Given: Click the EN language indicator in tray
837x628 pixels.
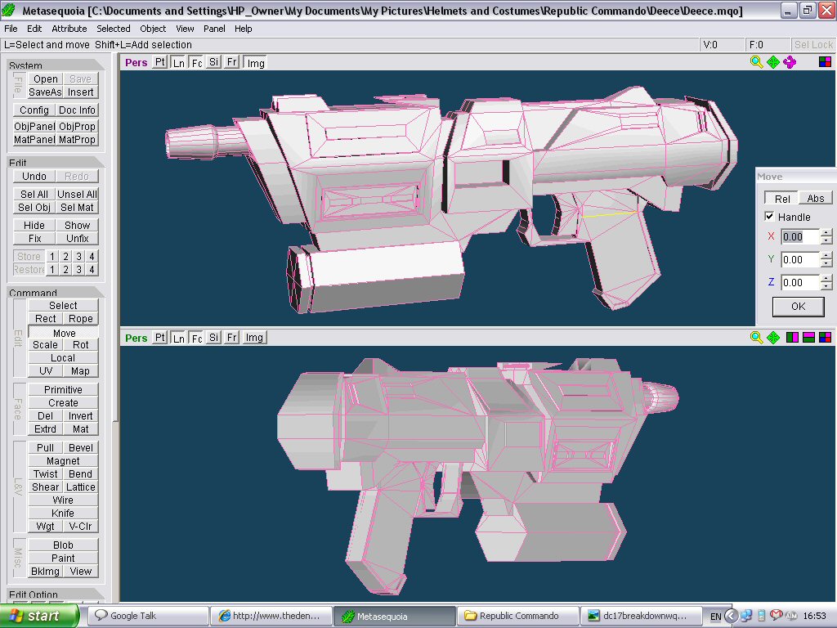Looking at the screenshot, I should (x=715, y=617).
